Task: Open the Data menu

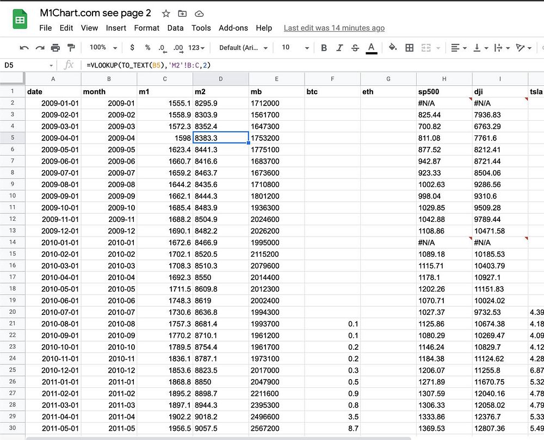Action: (x=175, y=28)
